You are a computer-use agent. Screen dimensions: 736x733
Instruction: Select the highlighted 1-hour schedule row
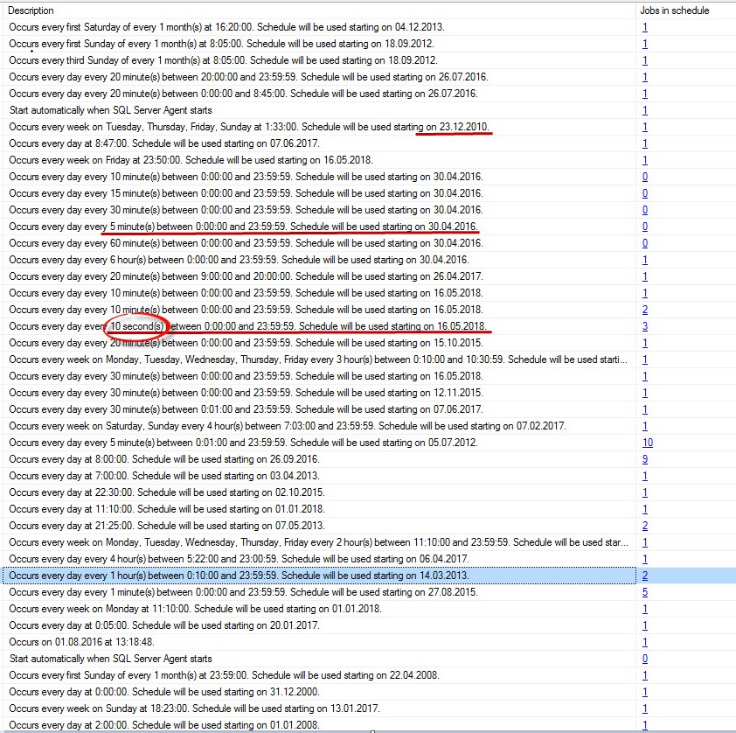262,576
